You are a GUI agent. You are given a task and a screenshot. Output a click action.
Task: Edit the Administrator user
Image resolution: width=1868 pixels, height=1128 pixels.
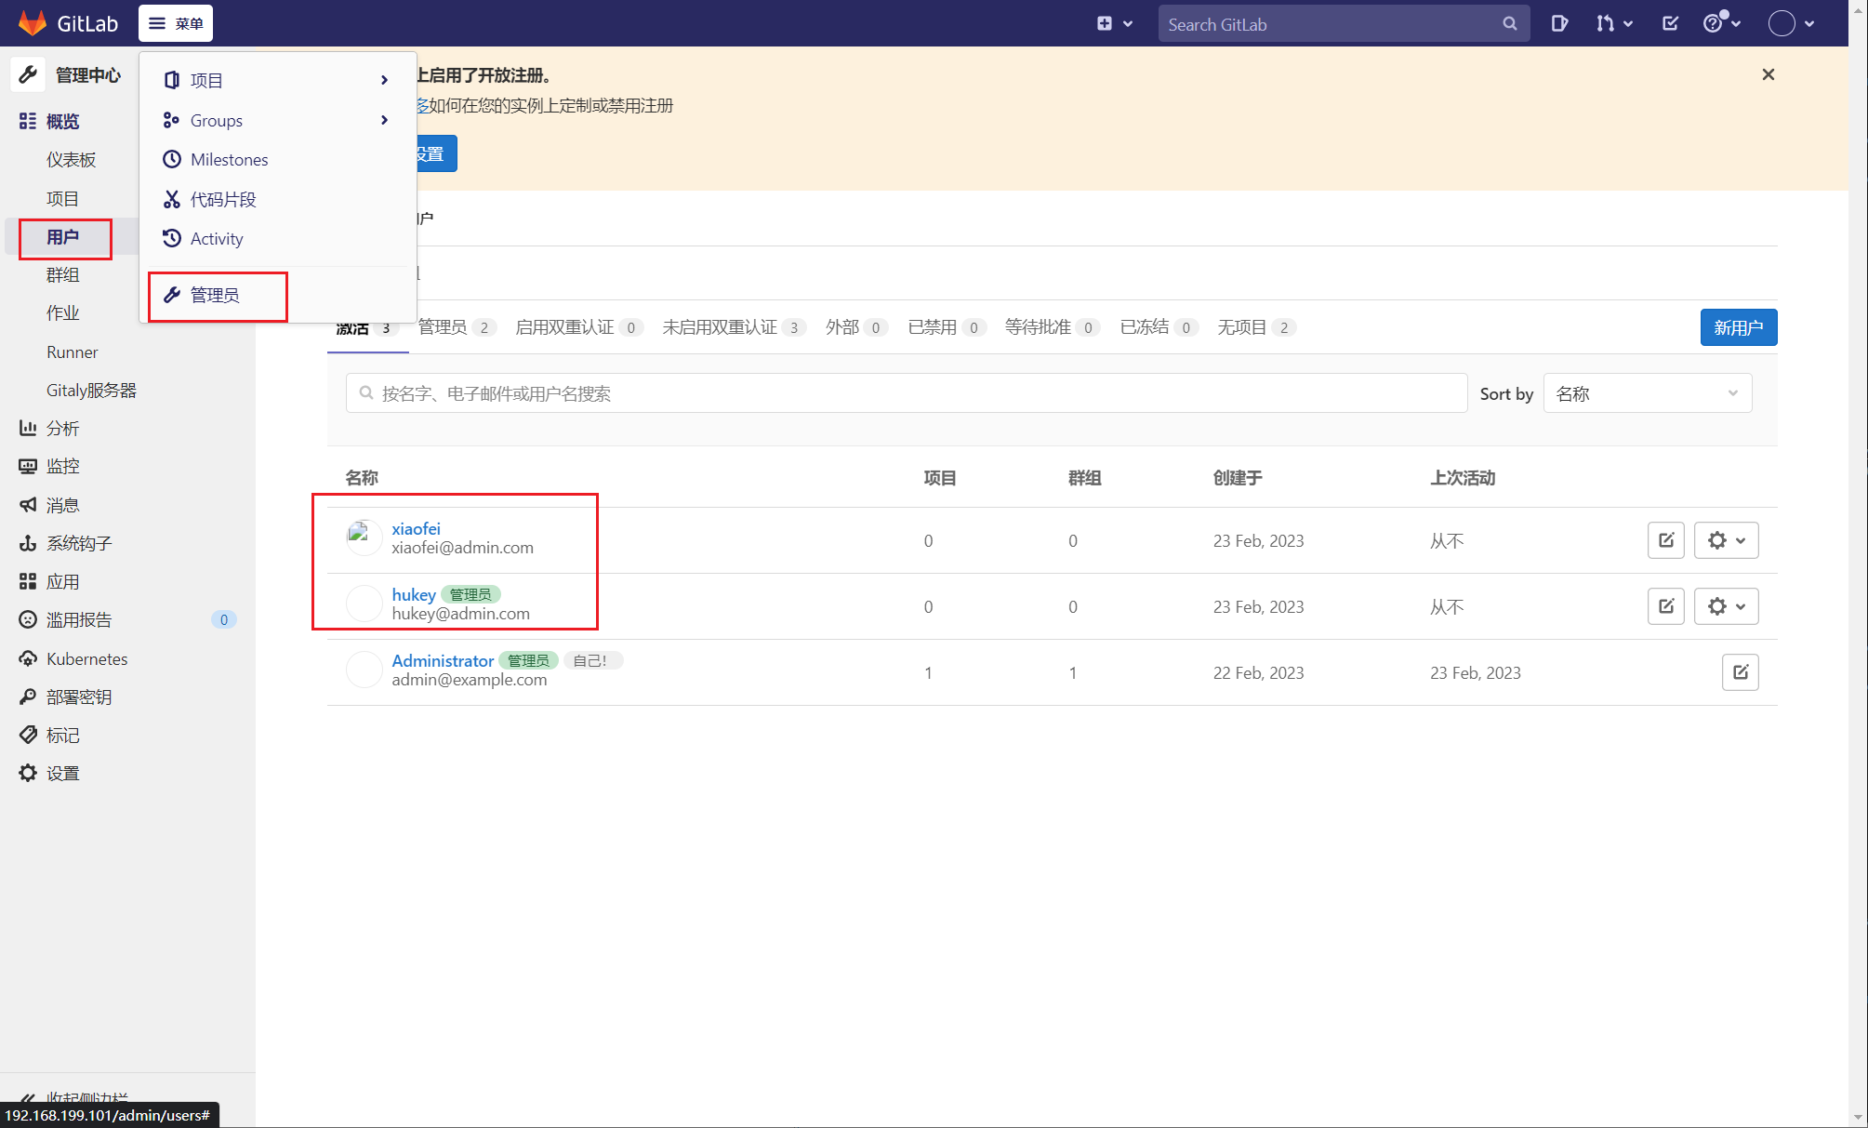click(1741, 672)
